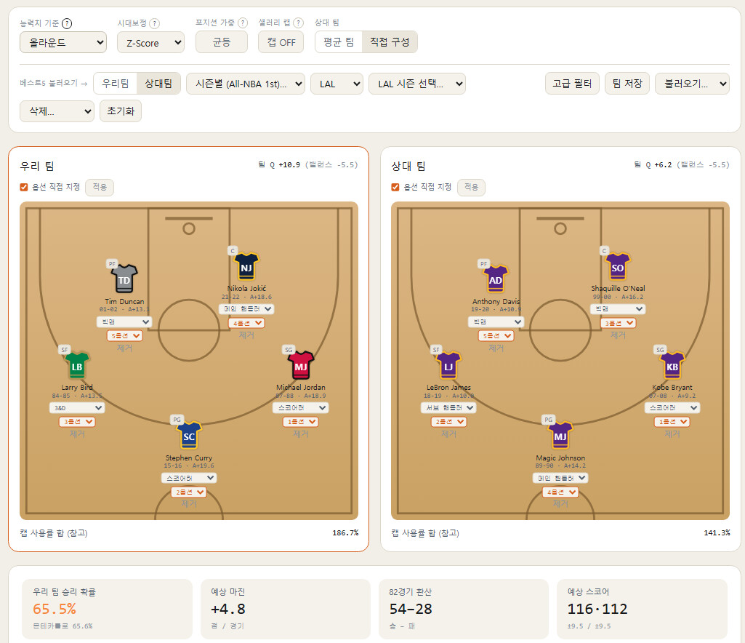The image size is (745, 643).
Task: Click the 샐러리 캡 help question icon
Action: click(x=299, y=23)
